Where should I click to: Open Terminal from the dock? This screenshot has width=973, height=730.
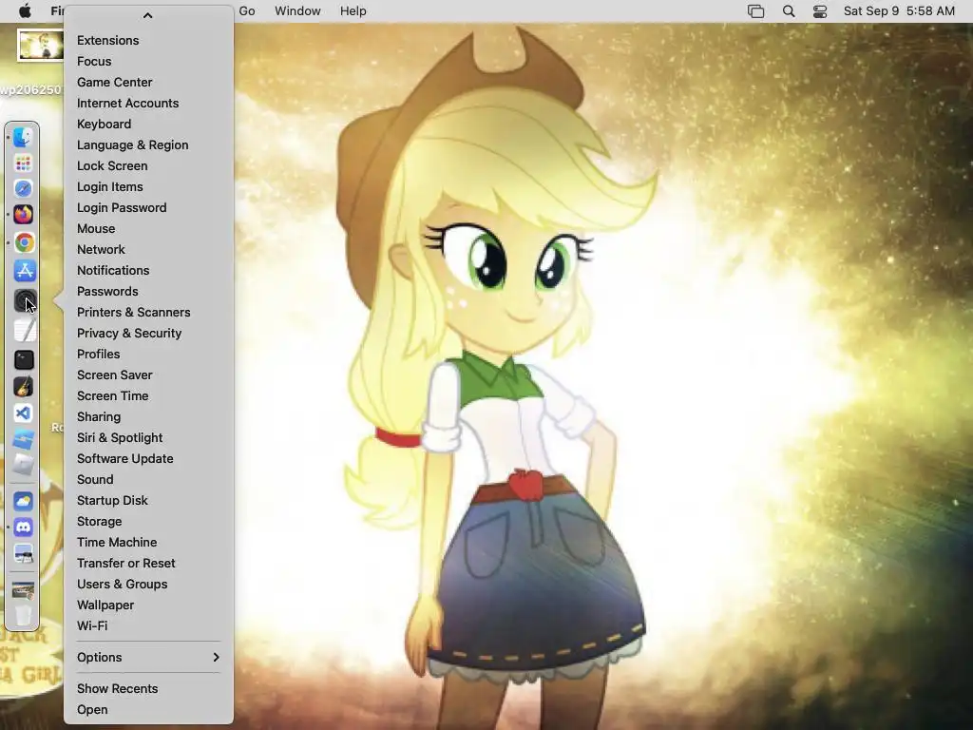coord(24,359)
